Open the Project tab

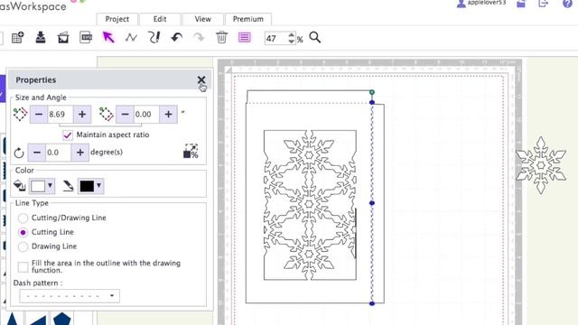point(117,19)
